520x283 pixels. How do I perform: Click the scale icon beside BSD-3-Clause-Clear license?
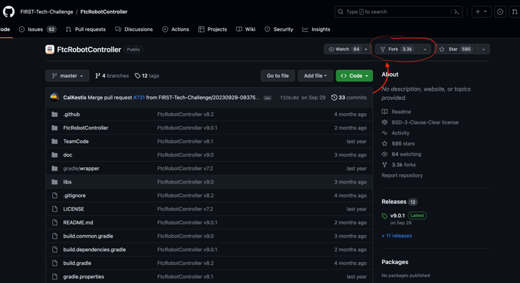coord(385,122)
